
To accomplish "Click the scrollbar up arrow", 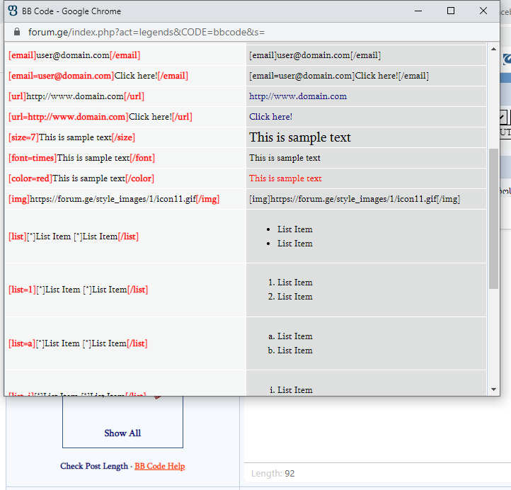I will click(493, 49).
